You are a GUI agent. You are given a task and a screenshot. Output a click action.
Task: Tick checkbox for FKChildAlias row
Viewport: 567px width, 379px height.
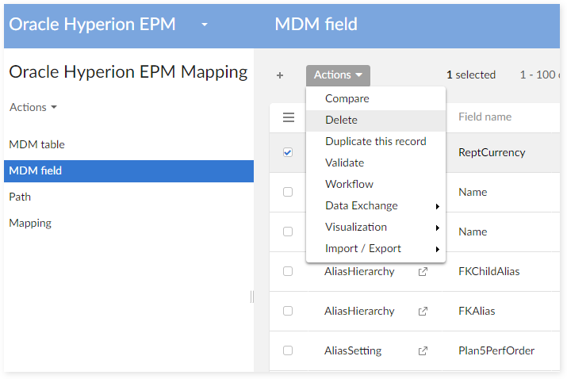287,271
